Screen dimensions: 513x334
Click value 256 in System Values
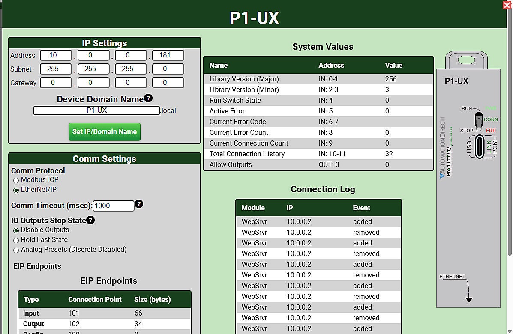coord(390,79)
